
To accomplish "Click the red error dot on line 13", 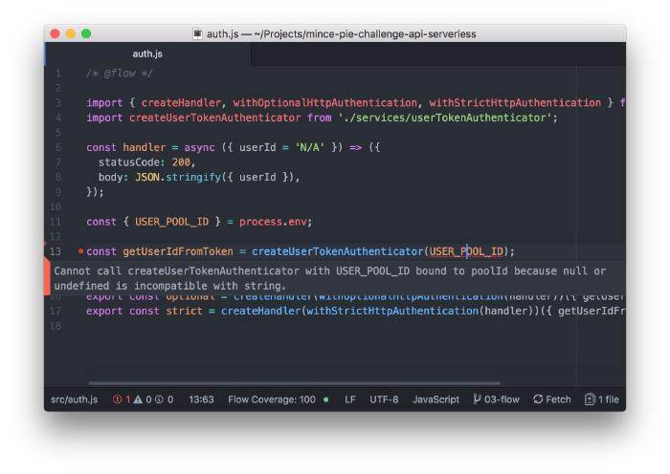I will tap(80, 251).
